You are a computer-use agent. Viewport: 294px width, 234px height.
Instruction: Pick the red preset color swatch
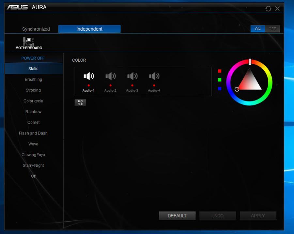(220, 71)
